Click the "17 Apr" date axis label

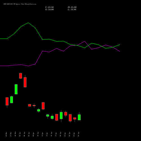(x=56, y=134)
